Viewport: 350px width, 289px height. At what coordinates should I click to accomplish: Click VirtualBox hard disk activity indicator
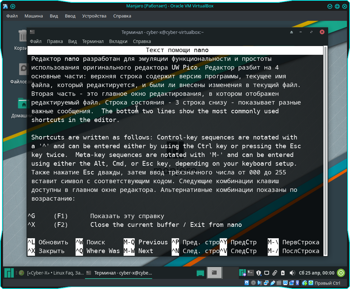(247, 283)
